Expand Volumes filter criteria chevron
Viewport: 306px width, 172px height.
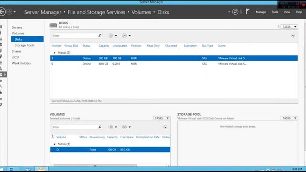pyautogui.click(x=165, y=127)
